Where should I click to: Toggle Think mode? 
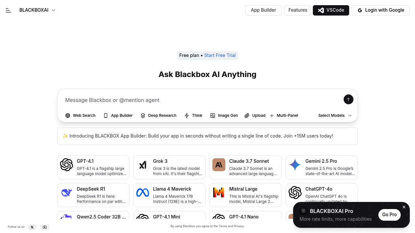click(x=194, y=116)
